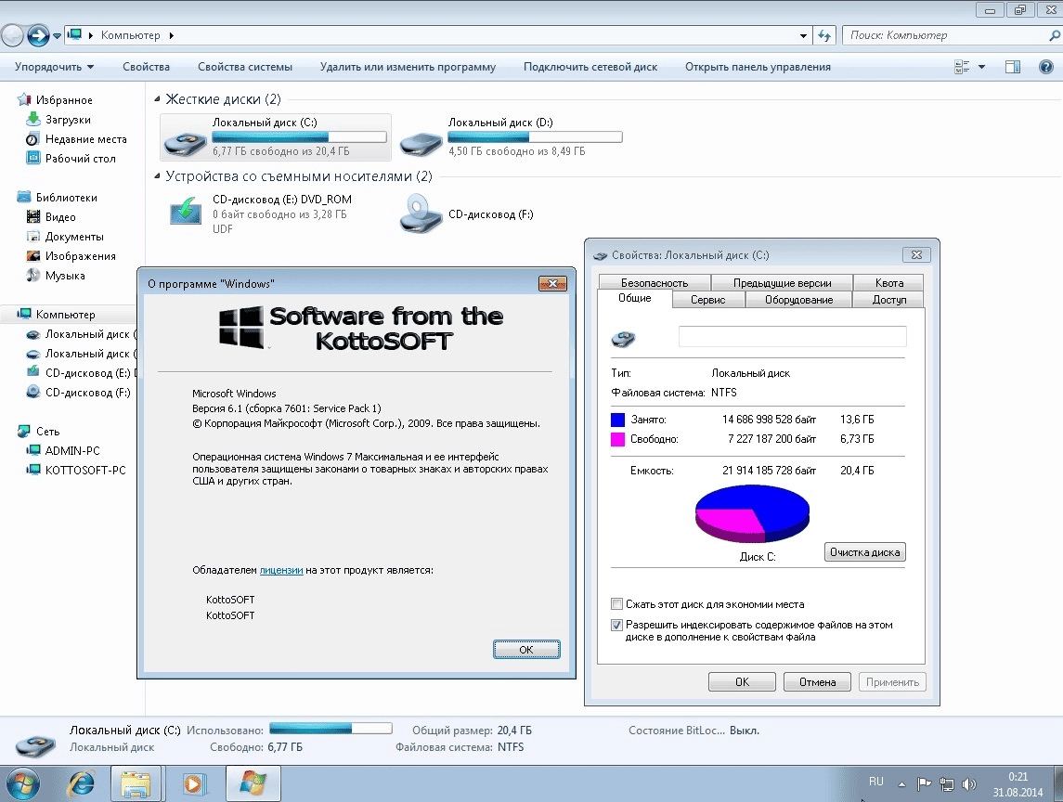Select Библиотеки in the navigation pane

66,198
